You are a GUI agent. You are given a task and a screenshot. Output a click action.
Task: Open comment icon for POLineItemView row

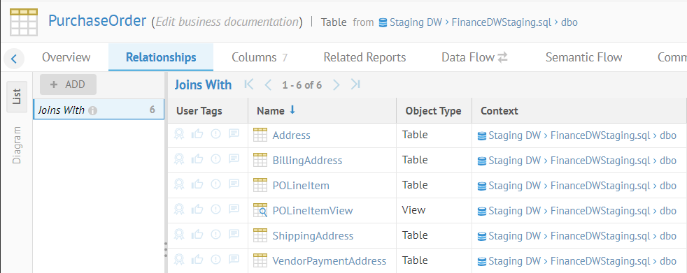click(x=234, y=209)
